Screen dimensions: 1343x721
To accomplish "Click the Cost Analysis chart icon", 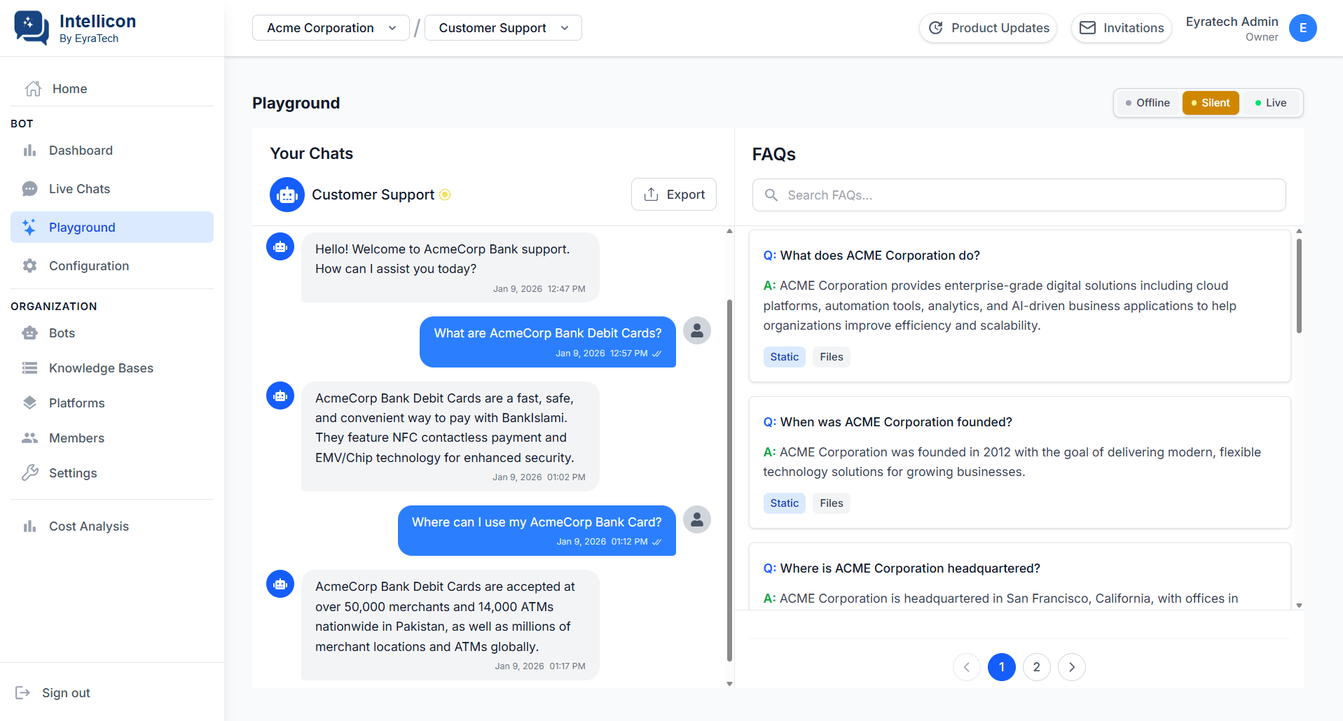I will click(x=29, y=526).
